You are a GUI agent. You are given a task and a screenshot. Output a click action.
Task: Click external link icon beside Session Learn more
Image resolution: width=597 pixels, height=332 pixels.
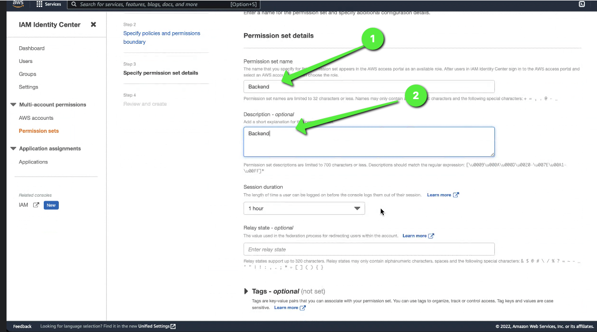pyautogui.click(x=456, y=195)
